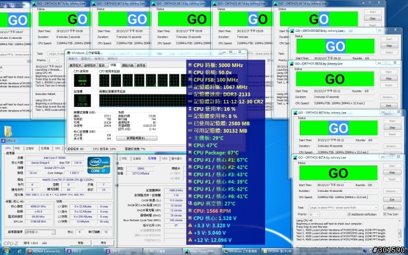This screenshot has height=255, width=408.
Task: Click Stop in ORTHOS window lasting 3 minutes 43 seconds
Action: click(x=392, y=173)
